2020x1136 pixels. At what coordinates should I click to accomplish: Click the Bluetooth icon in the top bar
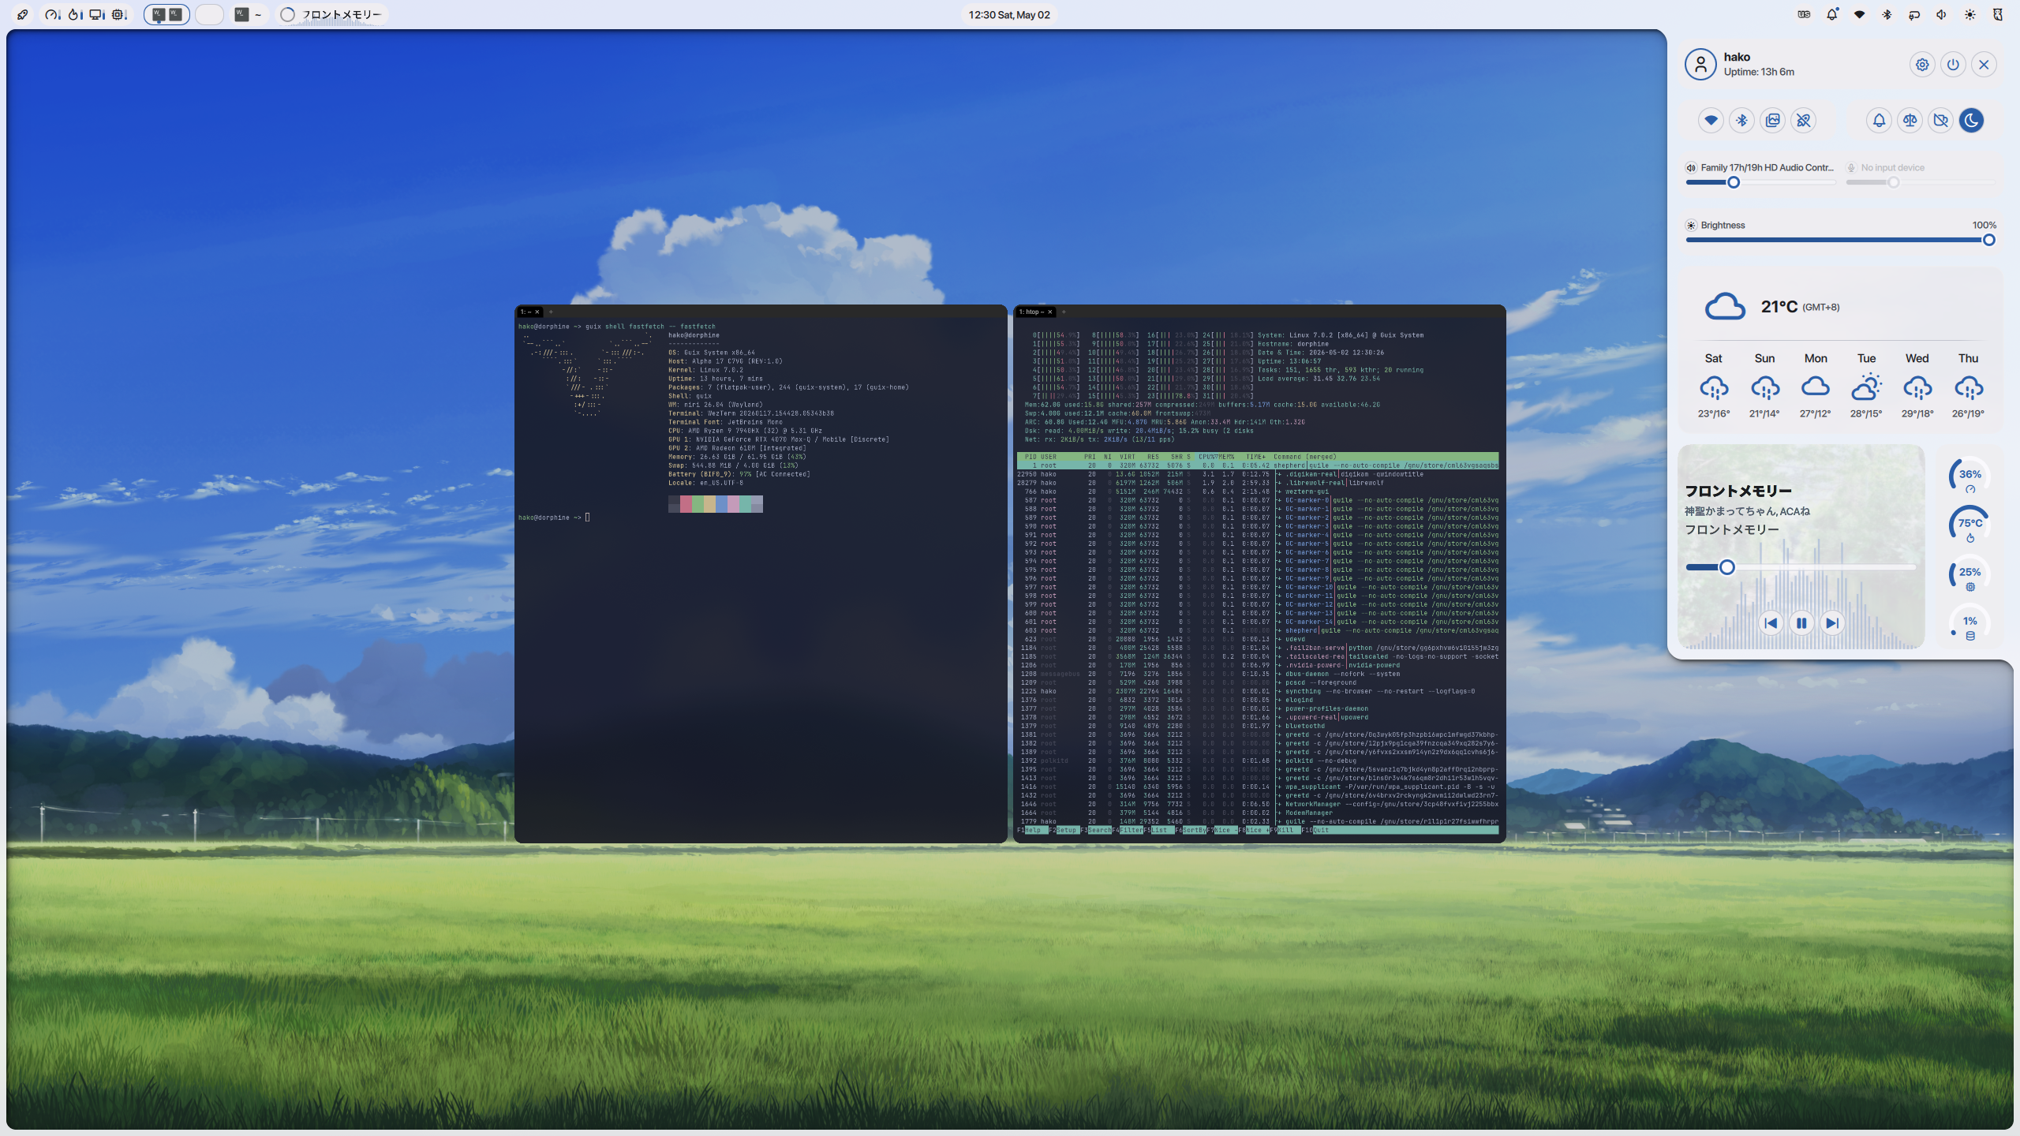1887,14
